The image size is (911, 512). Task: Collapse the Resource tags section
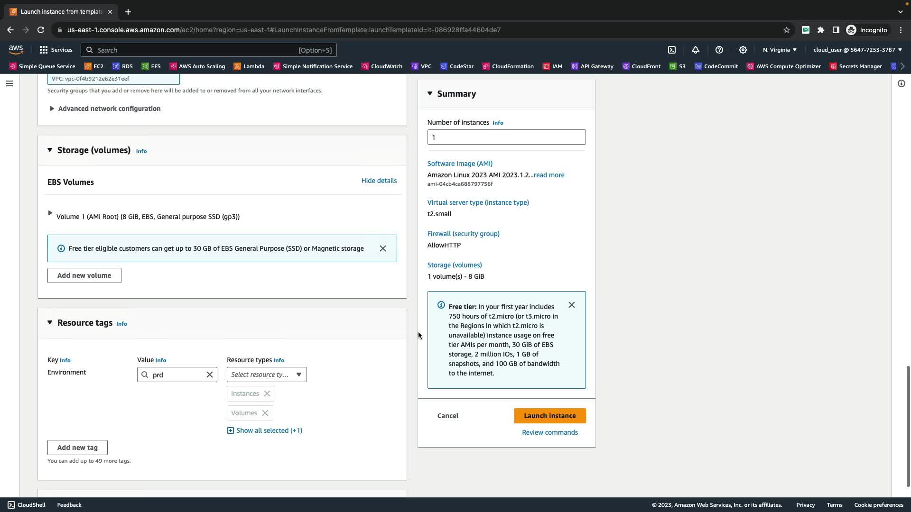pyautogui.click(x=50, y=322)
